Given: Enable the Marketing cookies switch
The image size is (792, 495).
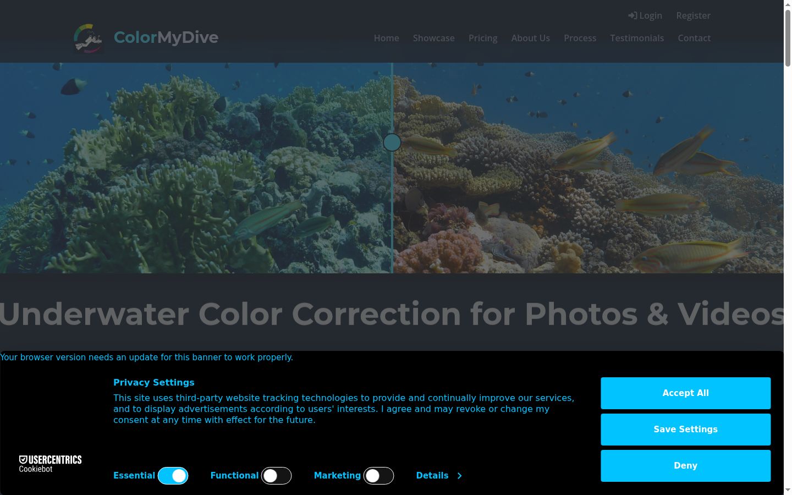Looking at the screenshot, I should click(378, 476).
